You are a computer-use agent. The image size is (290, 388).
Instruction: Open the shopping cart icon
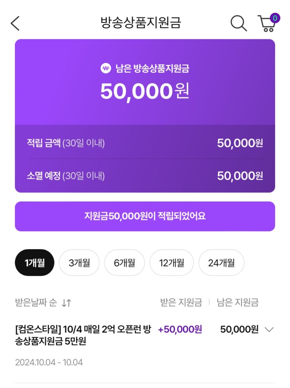tap(267, 24)
